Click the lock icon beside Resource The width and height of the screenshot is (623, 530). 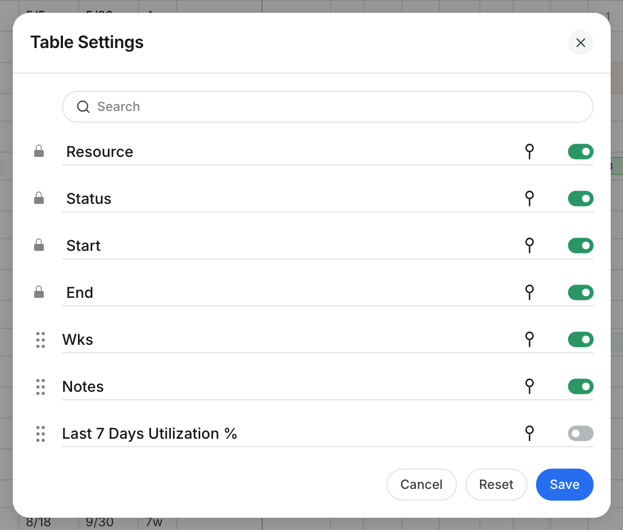click(x=39, y=151)
